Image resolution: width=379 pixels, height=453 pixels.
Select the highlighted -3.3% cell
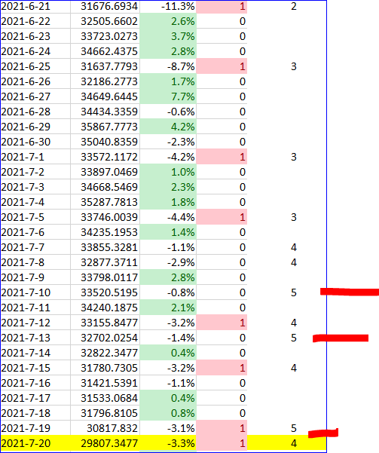pos(168,443)
